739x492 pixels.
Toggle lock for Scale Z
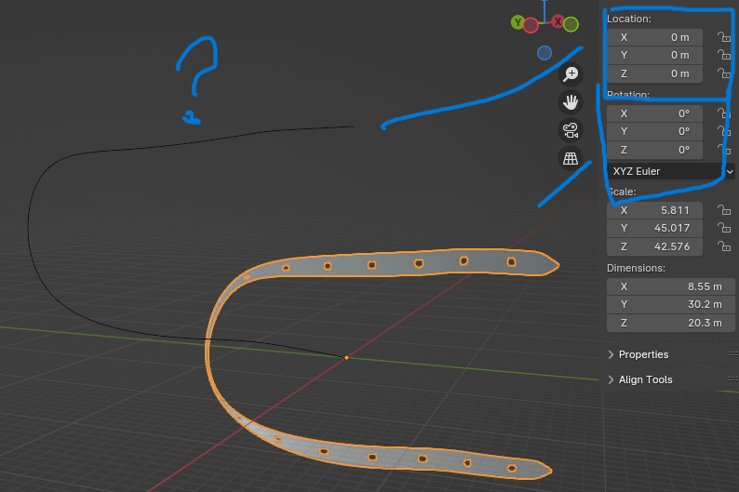pos(723,246)
